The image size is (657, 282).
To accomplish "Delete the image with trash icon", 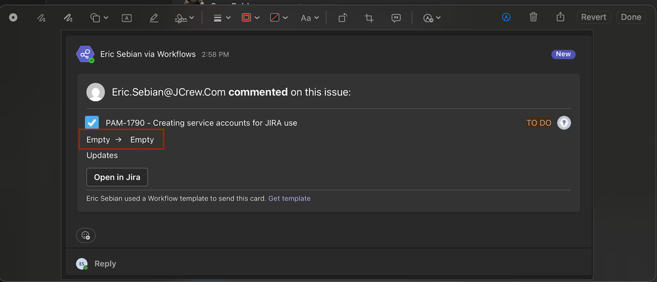I will (533, 17).
